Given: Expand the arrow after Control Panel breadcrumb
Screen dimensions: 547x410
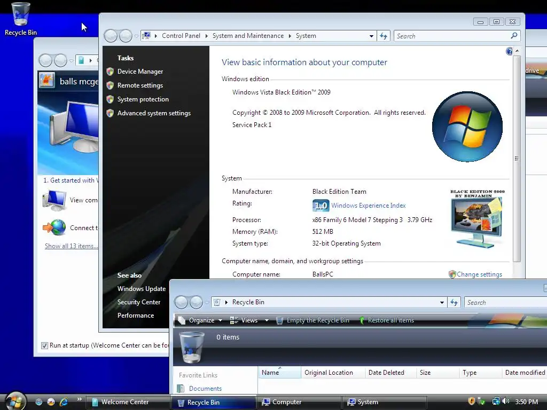Looking at the screenshot, I should (x=206, y=36).
